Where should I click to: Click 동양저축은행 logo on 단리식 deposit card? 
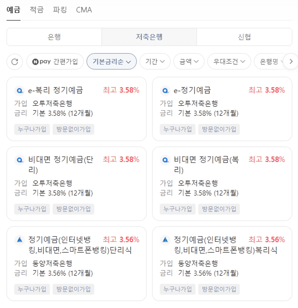click(x=19, y=239)
